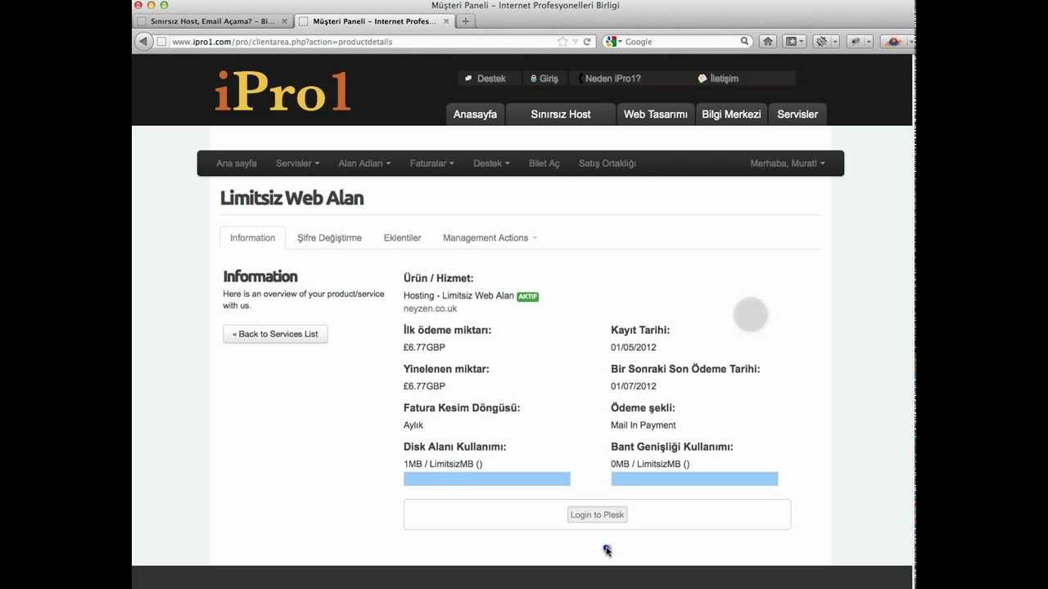Open Giriş link in top header

pos(544,79)
